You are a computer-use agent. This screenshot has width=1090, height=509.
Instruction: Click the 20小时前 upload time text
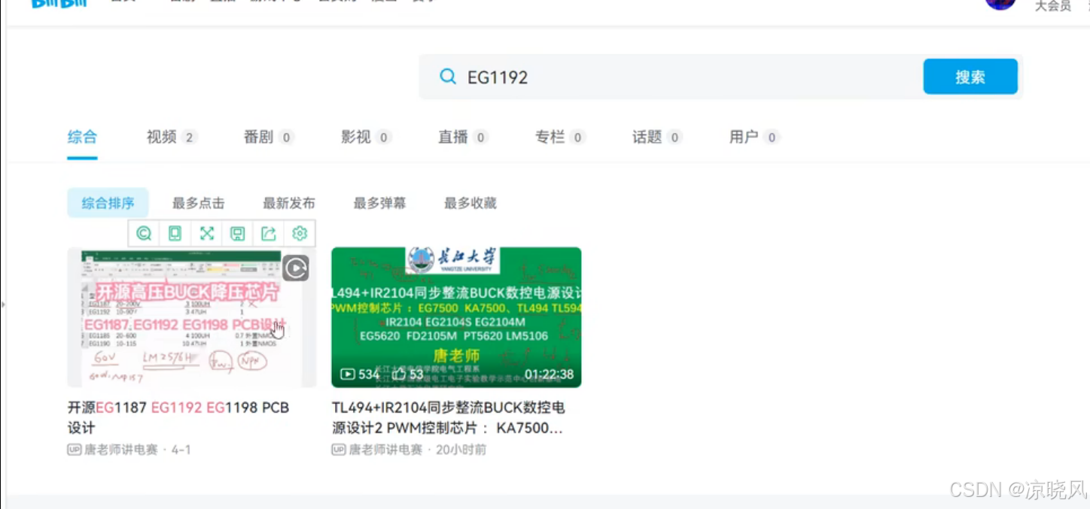tap(461, 450)
